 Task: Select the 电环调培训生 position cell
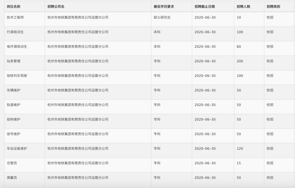pyautogui.click(x=17, y=46)
